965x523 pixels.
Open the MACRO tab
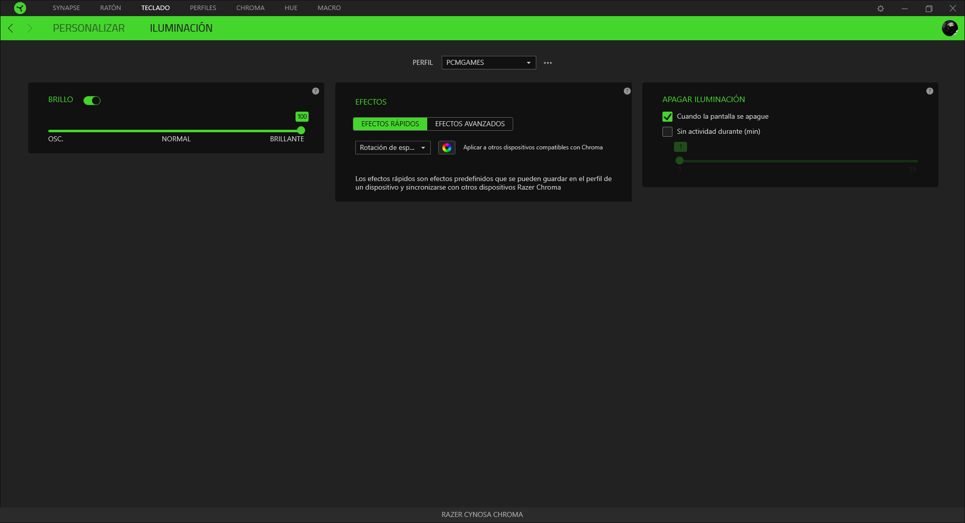click(x=329, y=8)
